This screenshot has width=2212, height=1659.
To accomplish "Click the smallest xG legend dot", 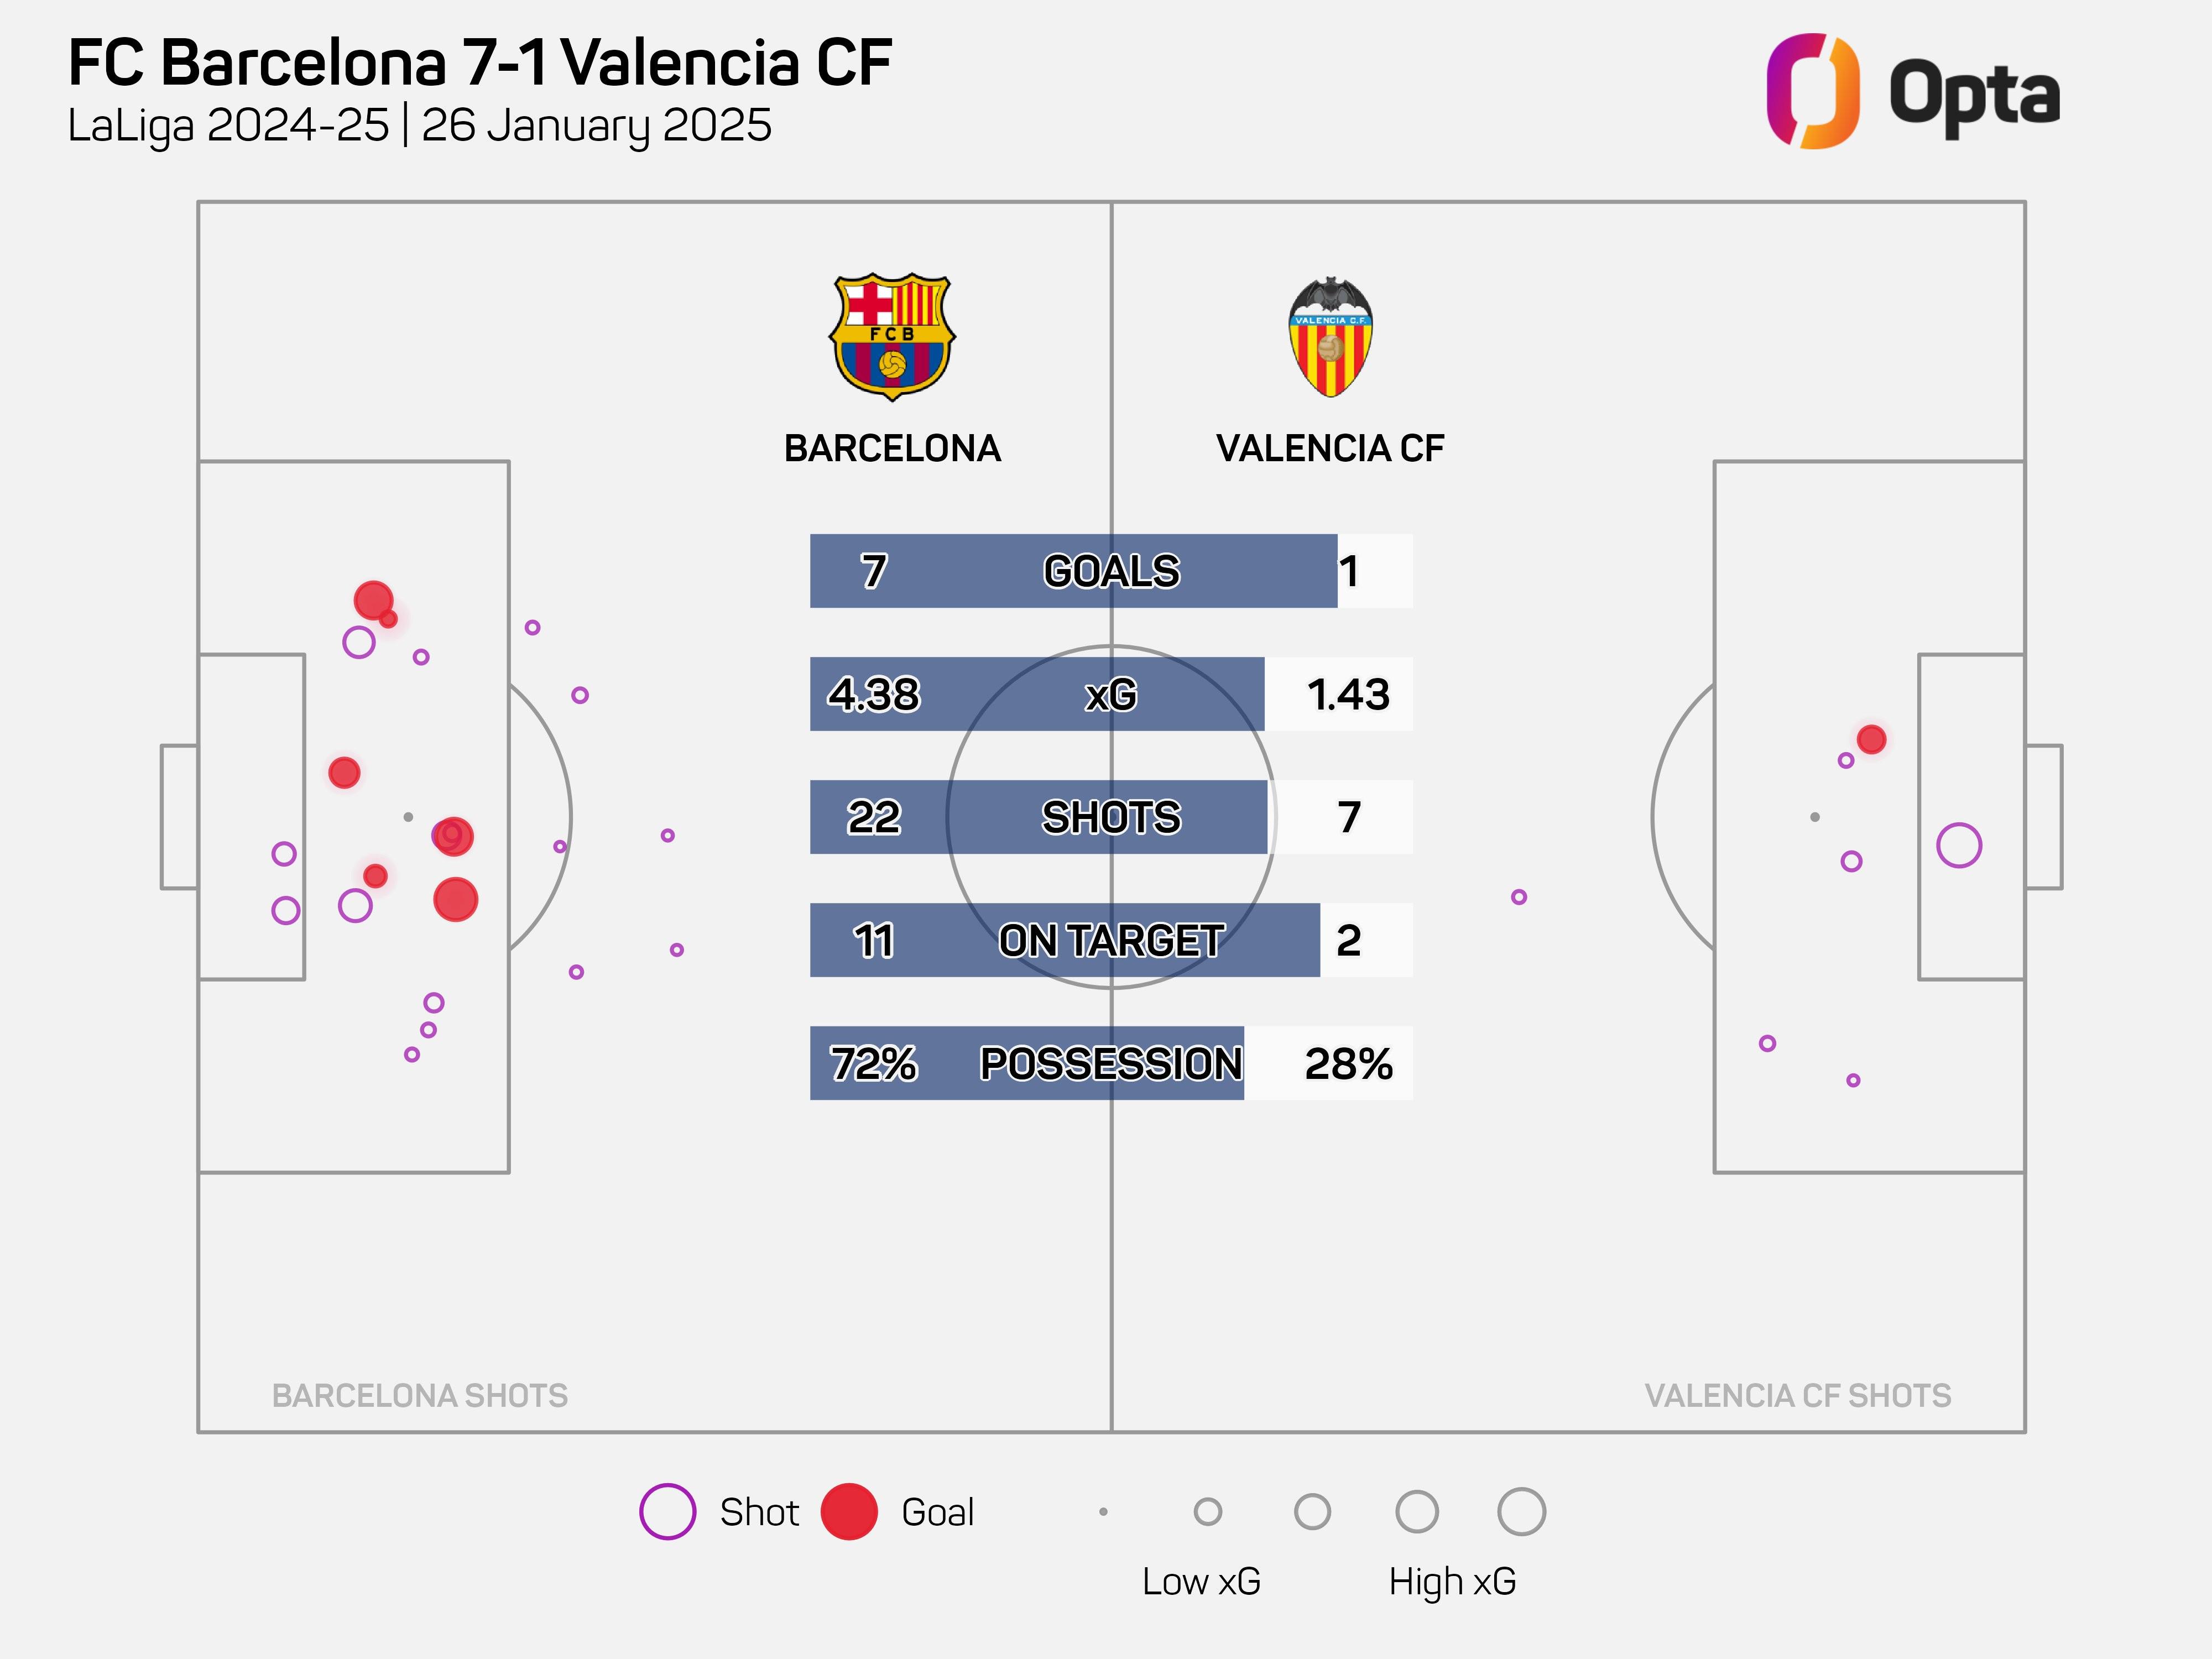I will pos(1103,1511).
